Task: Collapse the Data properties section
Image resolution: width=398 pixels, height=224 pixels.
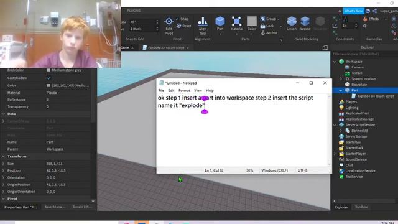Action: pos(3,114)
